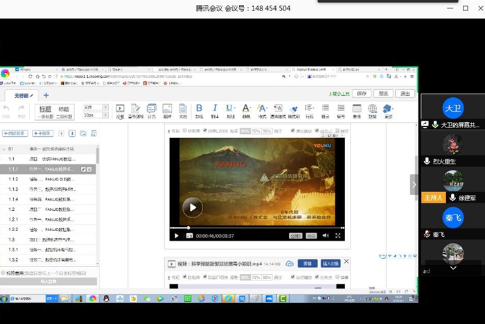Viewport: 485px width, 324px height.
Task: Click 烈火重生's microphone icon
Action: (427, 161)
